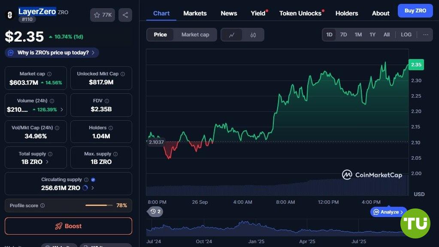Open the Token Unlocks tab
Image resolution: width=439 pixels, height=247 pixels.
(x=300, y=13)
